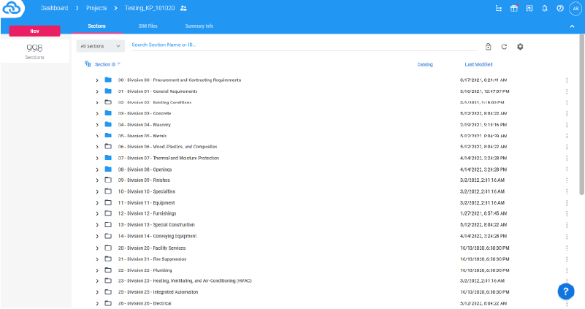This screenshot has height=309, width=585.
Task: Select 07 - Thermal and Moisture Protection row
Action: click(x=169, y=159)
